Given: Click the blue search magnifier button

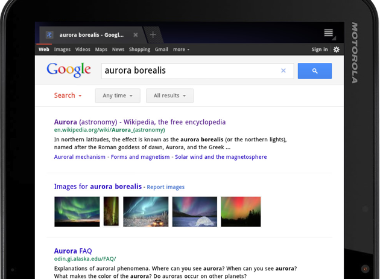Looking at the screenshot, I should coord(315,71).
